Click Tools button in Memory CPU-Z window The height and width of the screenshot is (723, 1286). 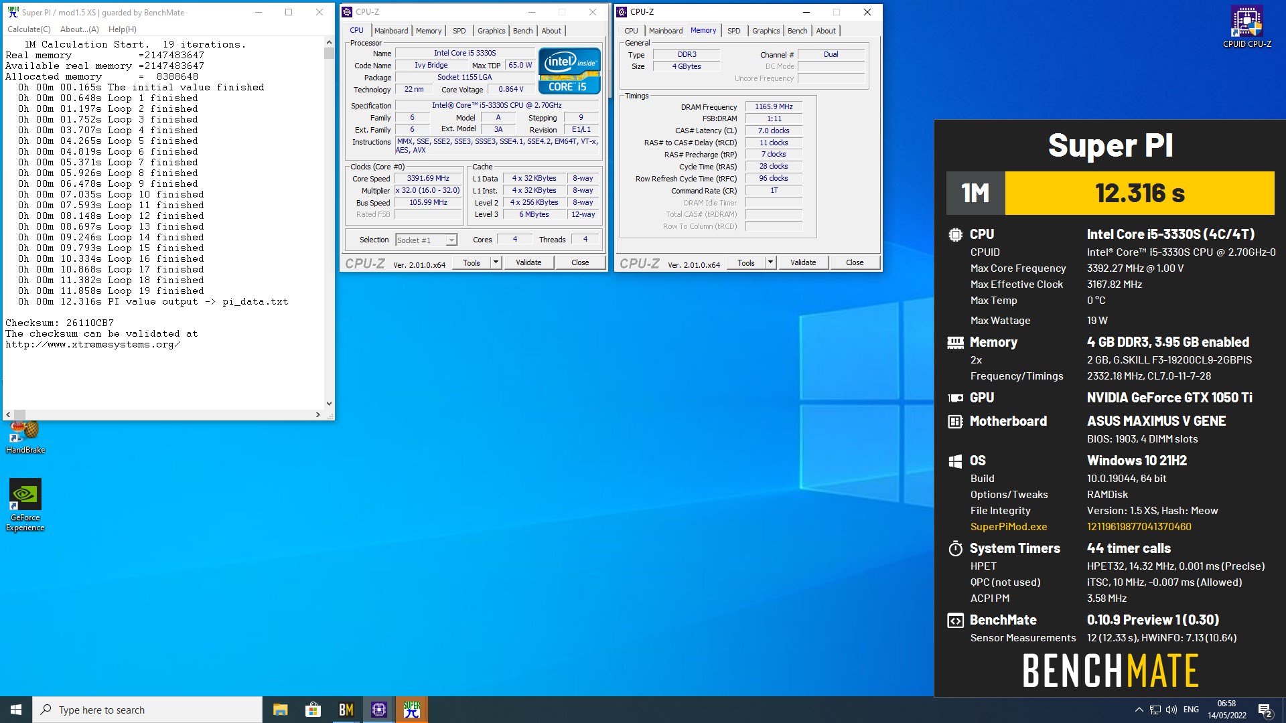(746, 262)
